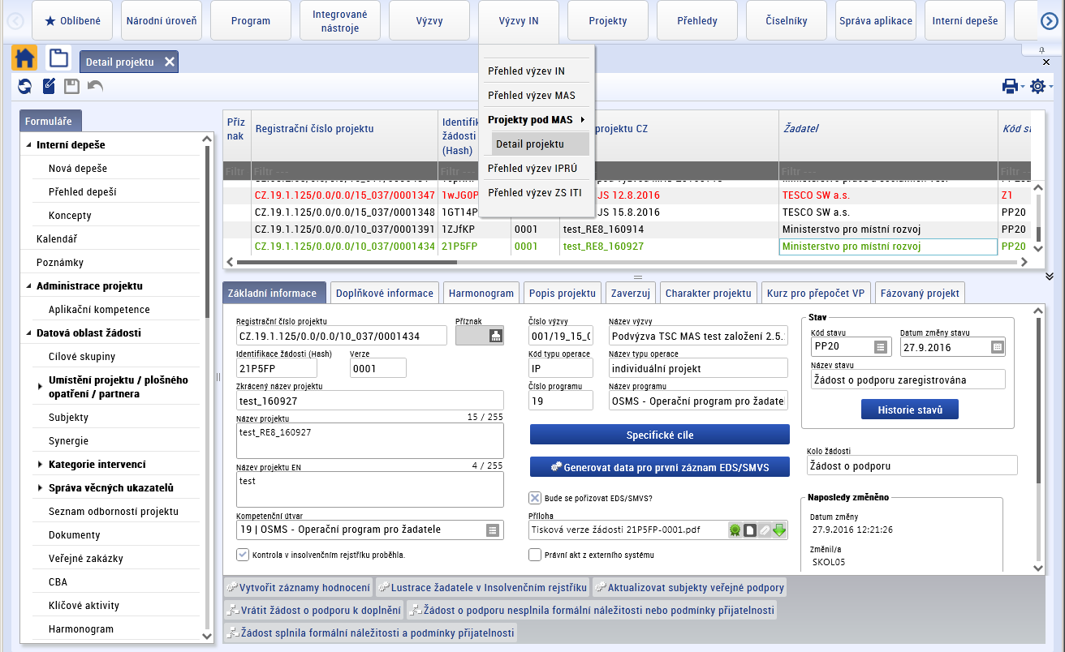1065x652 pixels.
Task: Collapse the Interní depeše tree group
Action: pyautogui.click(x=29, y=145)
